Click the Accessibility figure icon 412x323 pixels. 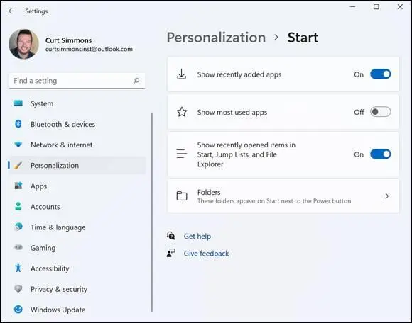click(x=18, y=268)
